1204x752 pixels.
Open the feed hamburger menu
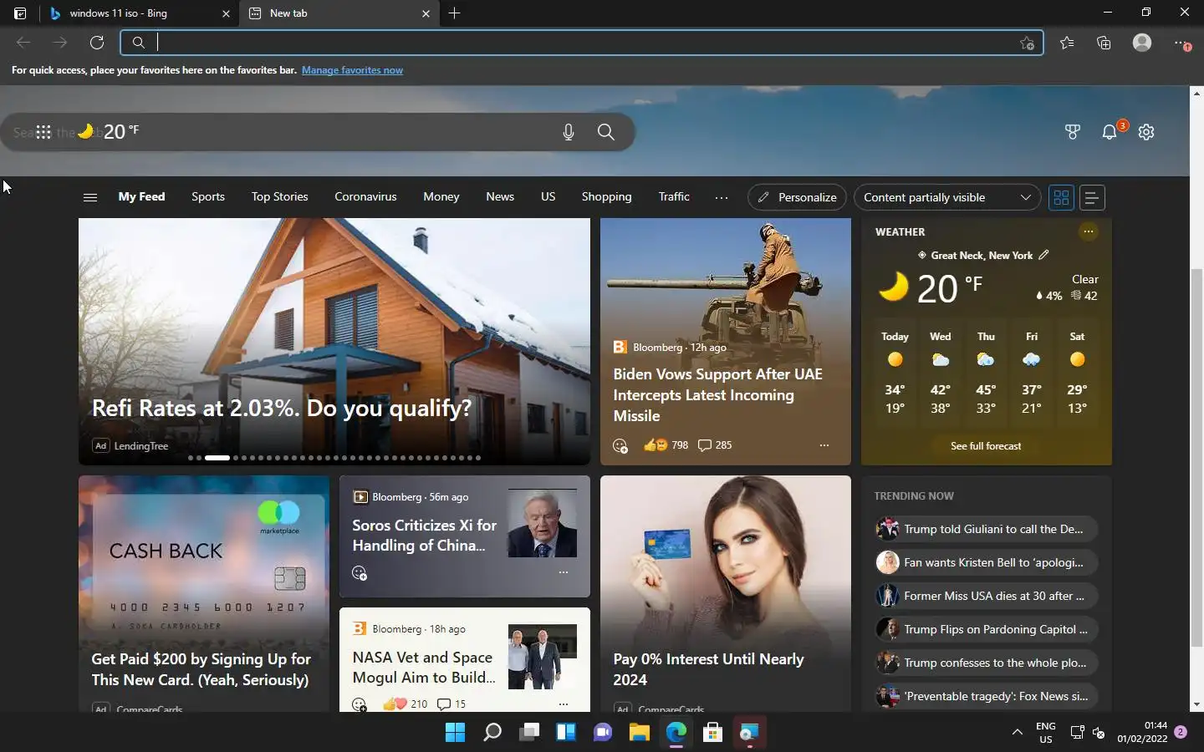tap(90, 197)
